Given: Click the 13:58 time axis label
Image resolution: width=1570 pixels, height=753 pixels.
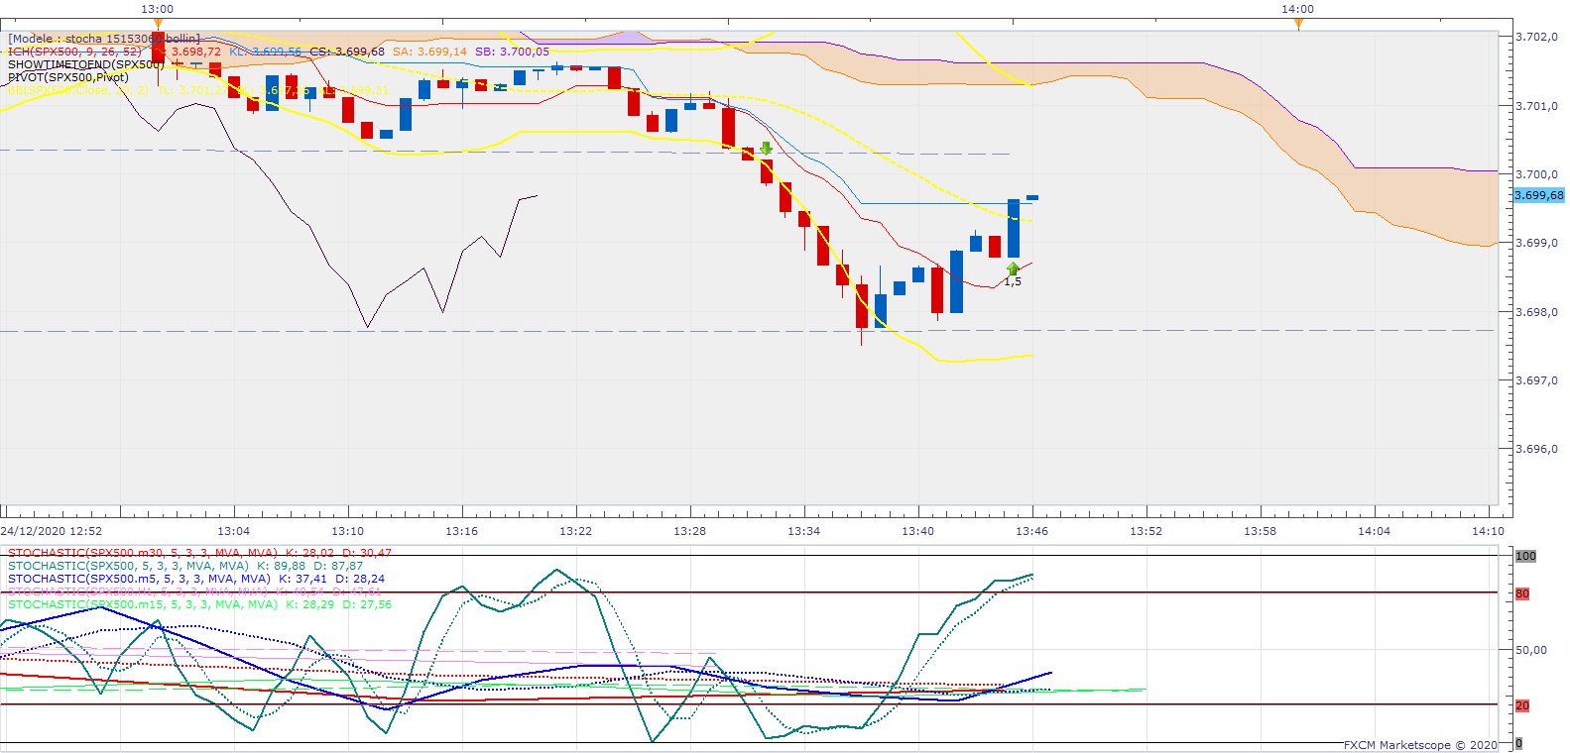Looking at the screenshot, I should 1260,531.
